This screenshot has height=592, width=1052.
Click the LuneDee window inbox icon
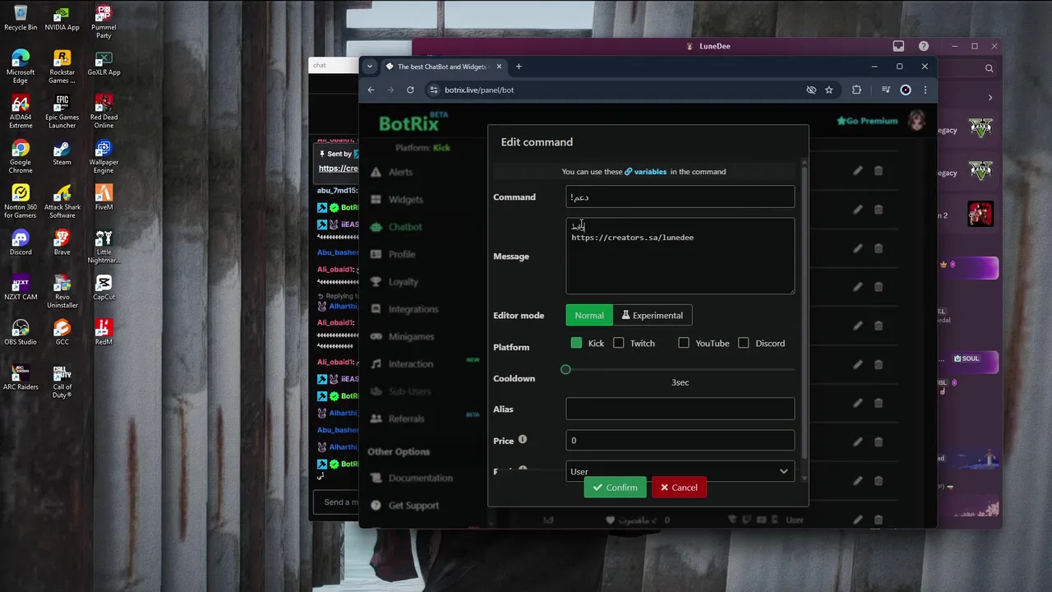pyautogui.click(x=898, y=46)
